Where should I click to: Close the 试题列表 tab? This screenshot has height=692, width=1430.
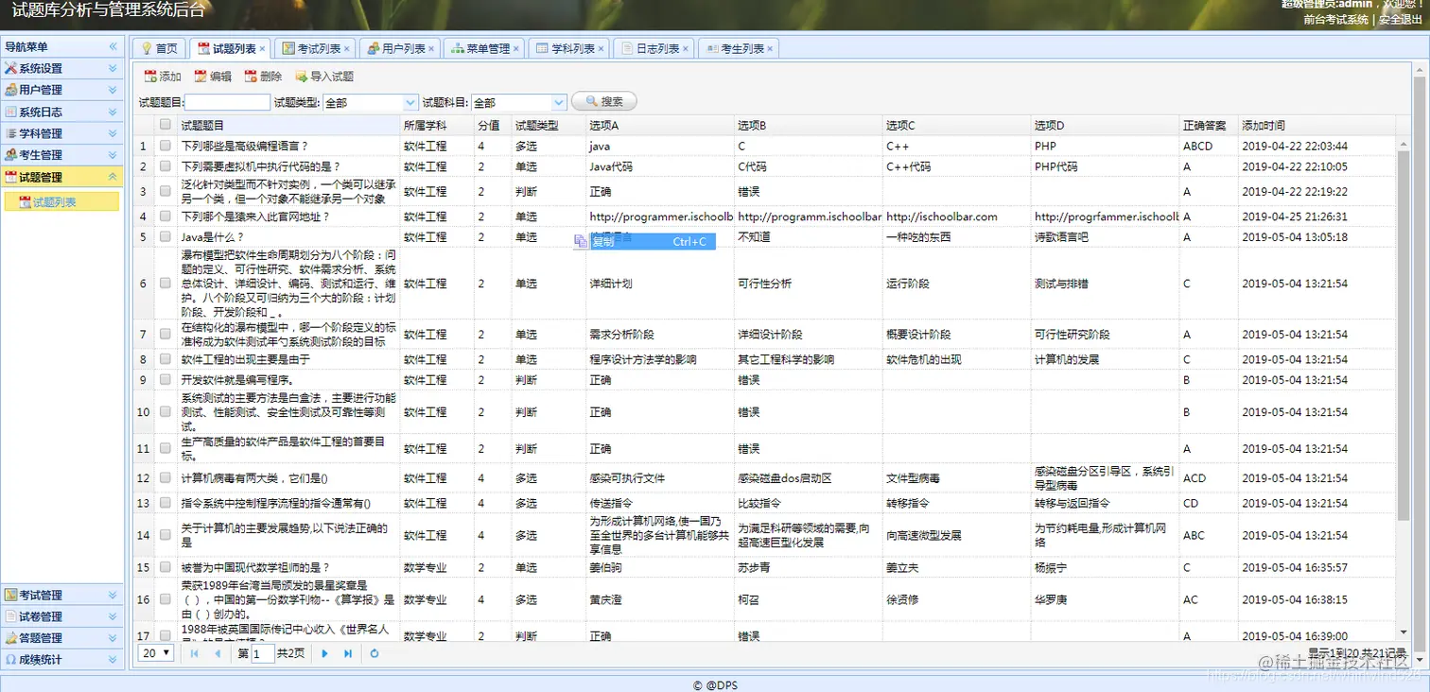(263, 49)
